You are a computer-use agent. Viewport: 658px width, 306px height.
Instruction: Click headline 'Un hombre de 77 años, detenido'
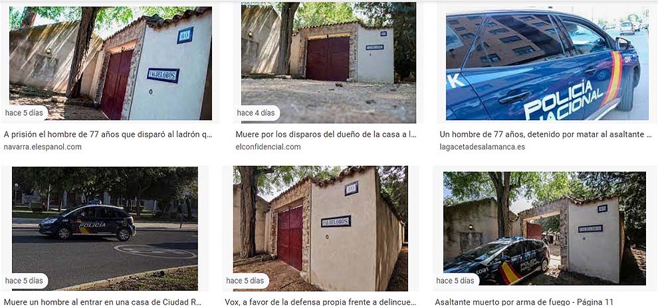tap(546, 135)
